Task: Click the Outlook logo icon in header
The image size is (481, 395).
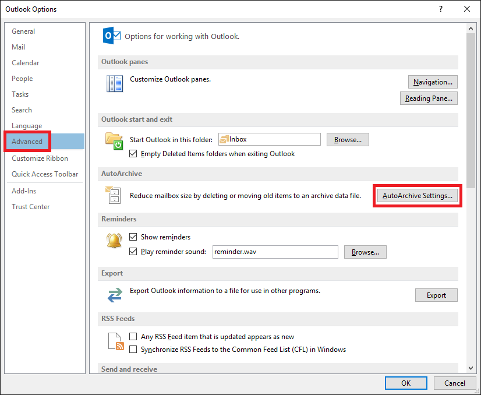Action: (112, 36)
